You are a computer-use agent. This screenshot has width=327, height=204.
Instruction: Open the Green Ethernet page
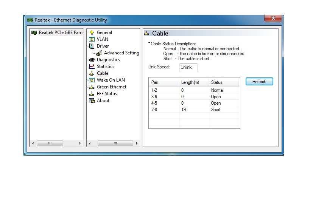112,87
